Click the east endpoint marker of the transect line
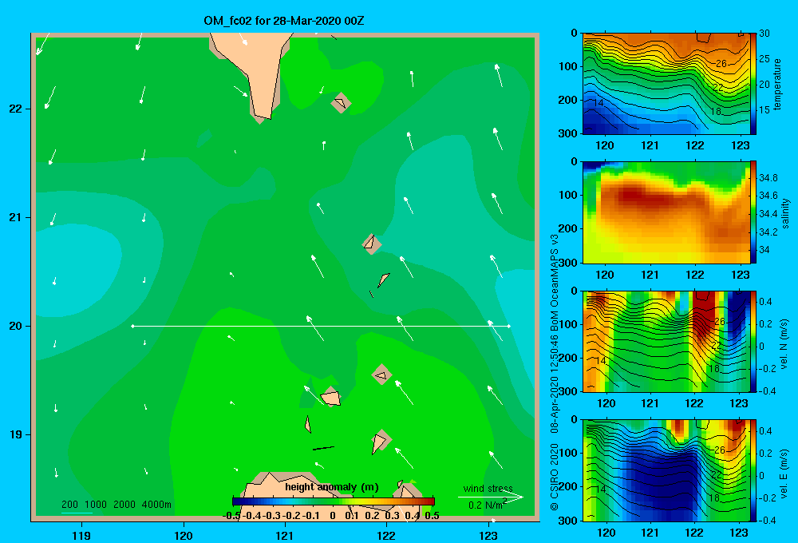 (x=509, y=326)
